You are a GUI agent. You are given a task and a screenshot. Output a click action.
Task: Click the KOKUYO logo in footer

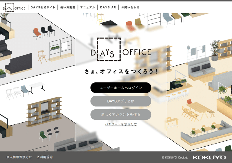(209, 157)
